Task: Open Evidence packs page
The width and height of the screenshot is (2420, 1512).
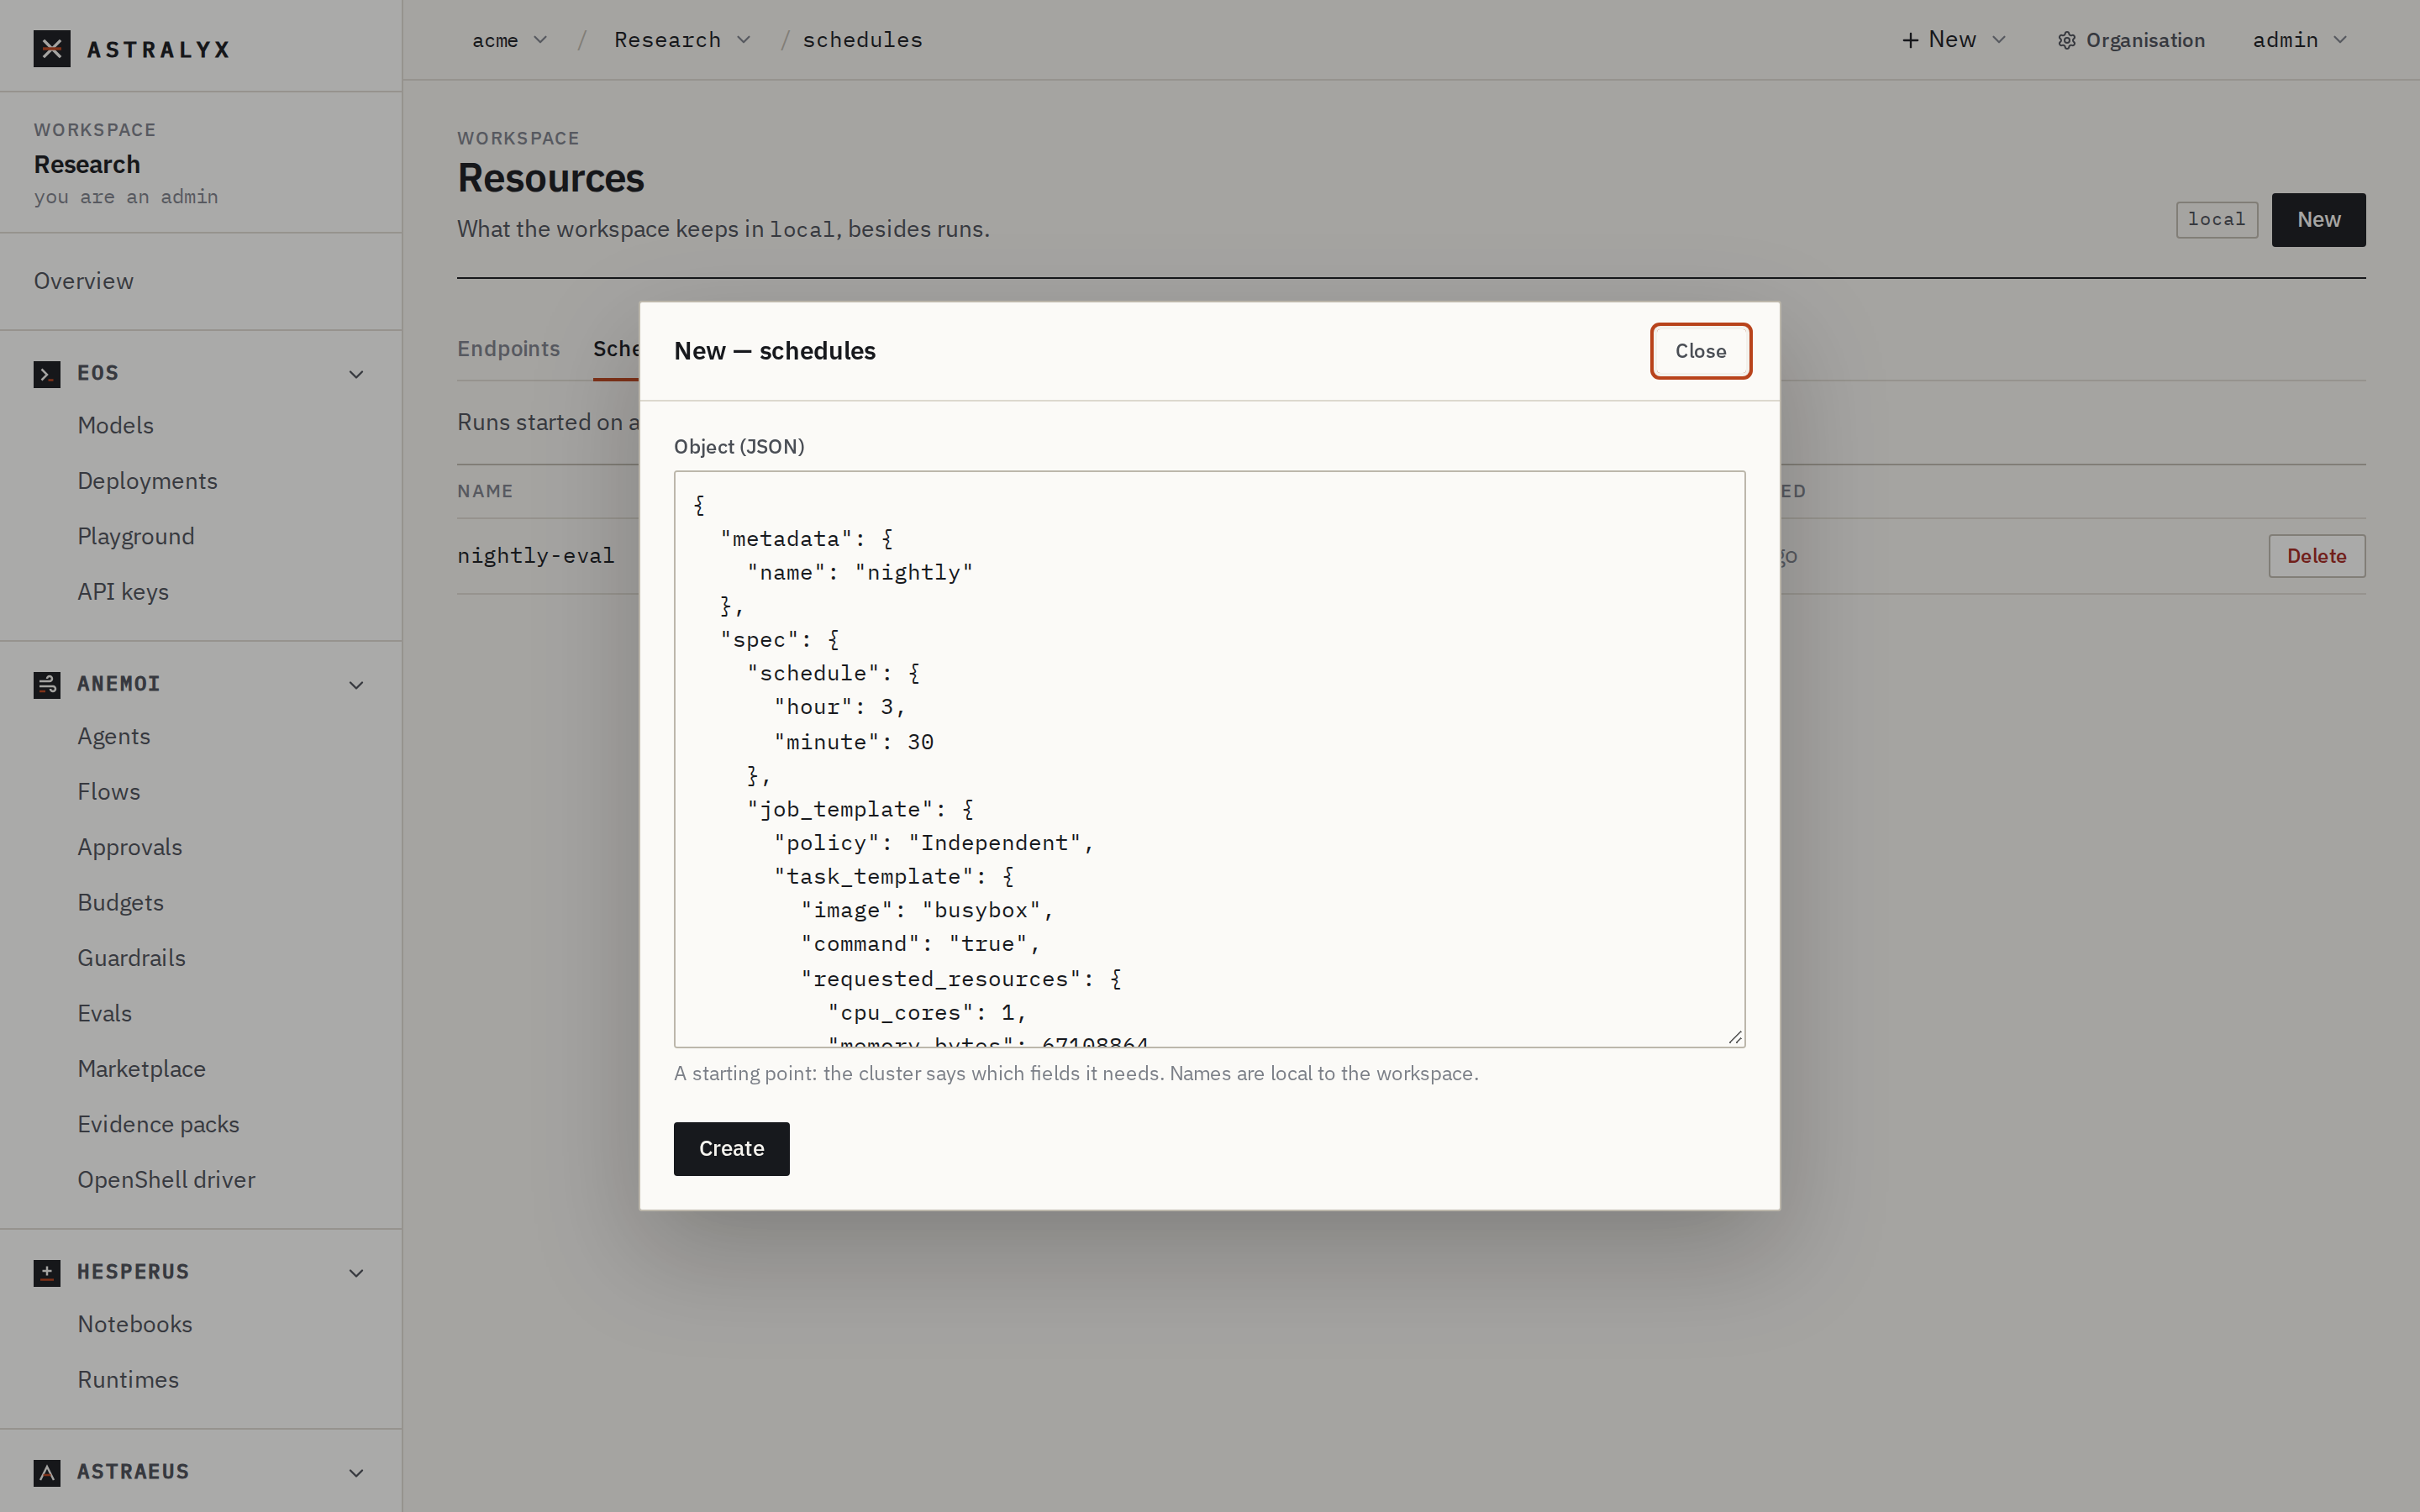Action: pos(159,1124)
